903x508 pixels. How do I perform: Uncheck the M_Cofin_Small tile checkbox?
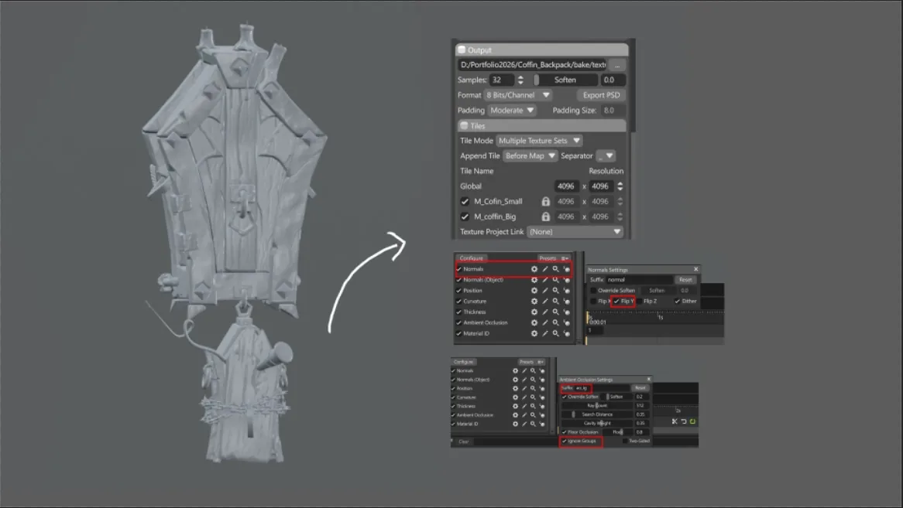[x=465, y=202]
